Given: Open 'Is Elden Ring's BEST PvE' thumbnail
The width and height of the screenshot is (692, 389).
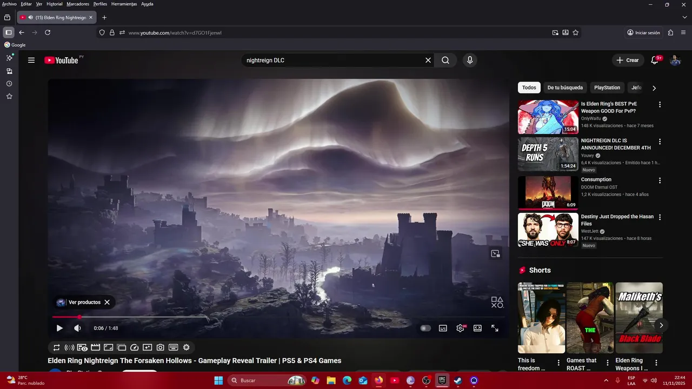Looking at the screenshot, I should click(548, 117).
